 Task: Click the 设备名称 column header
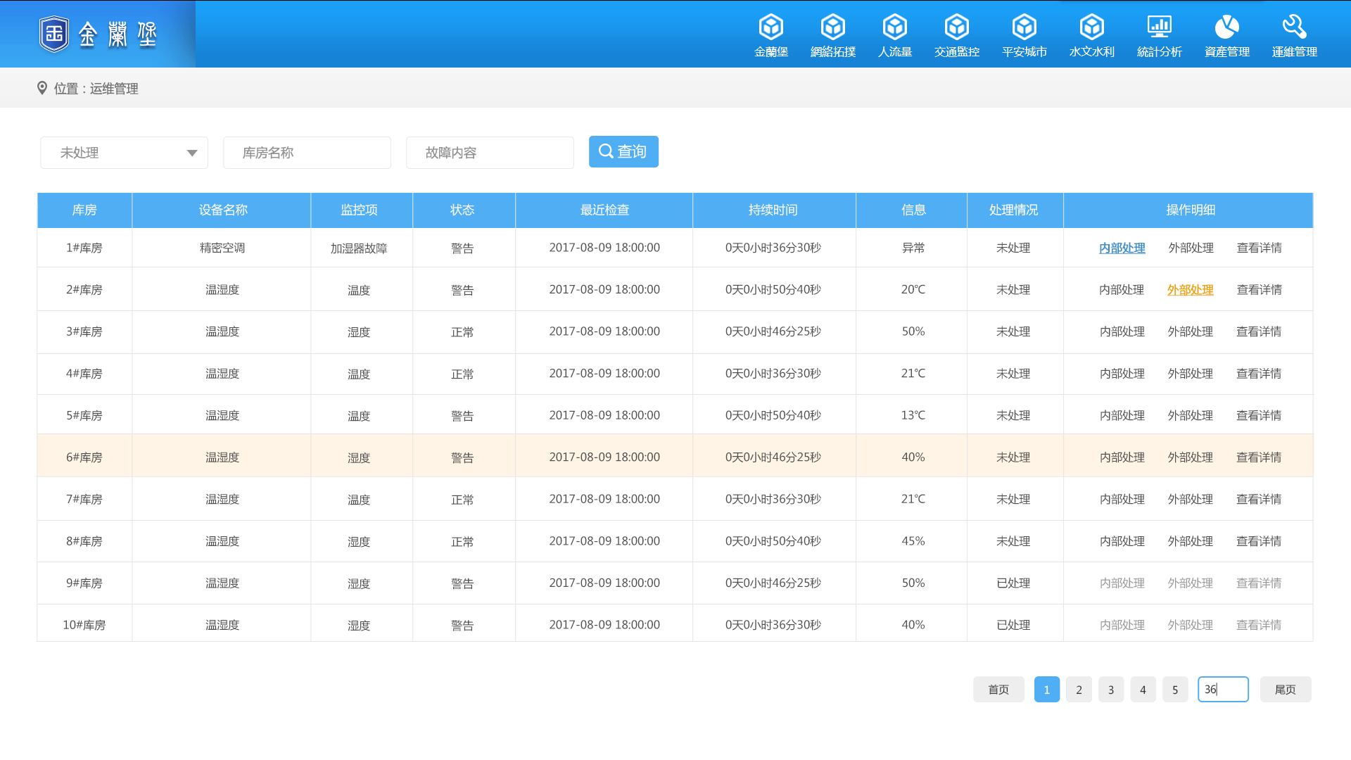coord(222,210)
